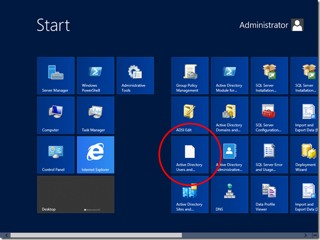Open Import and Export Data tile beside Data Profile Viewer
The height and width of the screenshot is (240, 320).
304,194
